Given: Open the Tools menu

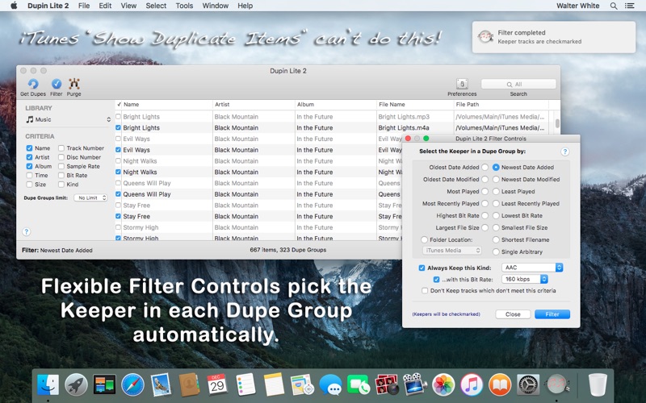Looking at the screenshot, I should [x=184, y=6].
